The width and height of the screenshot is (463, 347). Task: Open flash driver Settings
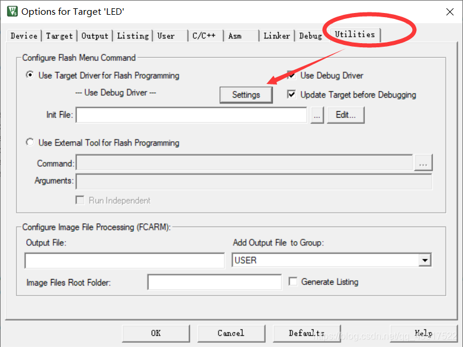coord(246,95)
